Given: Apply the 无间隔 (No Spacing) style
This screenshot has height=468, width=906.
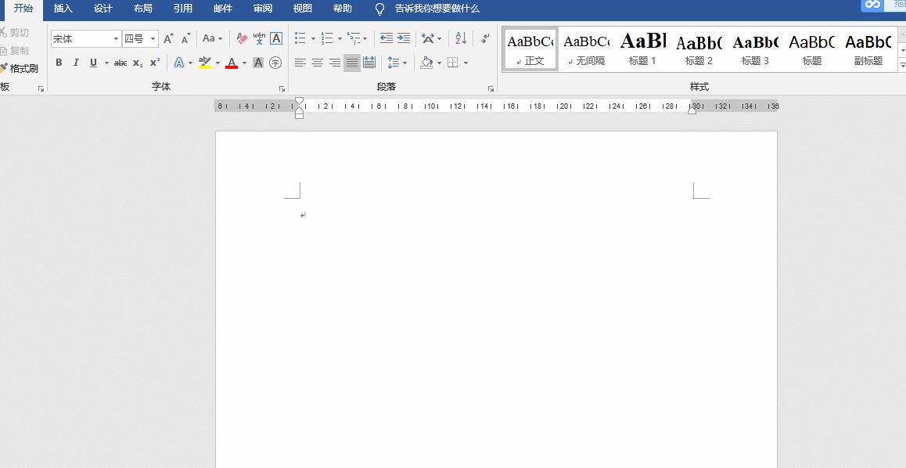Looking at the screenshot, I should (587, 49).
